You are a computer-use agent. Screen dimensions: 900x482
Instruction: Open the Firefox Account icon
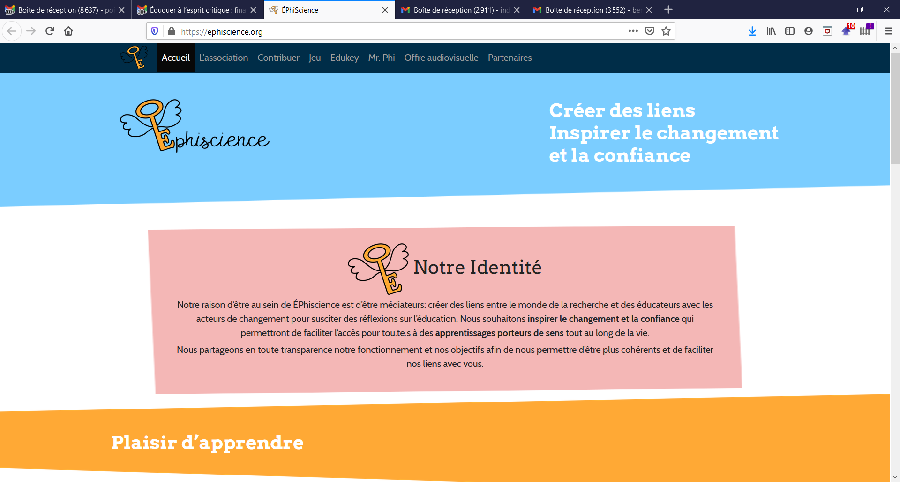809,31
